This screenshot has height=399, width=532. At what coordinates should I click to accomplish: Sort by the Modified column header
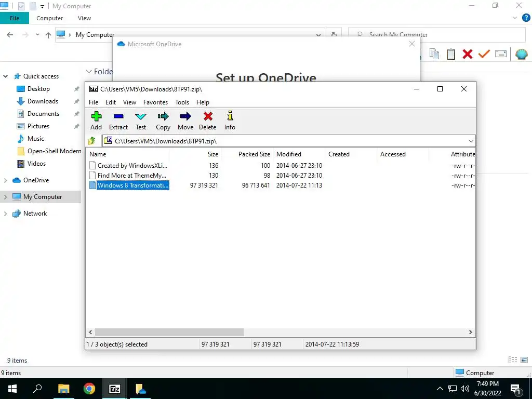click(x=299, y=154)
